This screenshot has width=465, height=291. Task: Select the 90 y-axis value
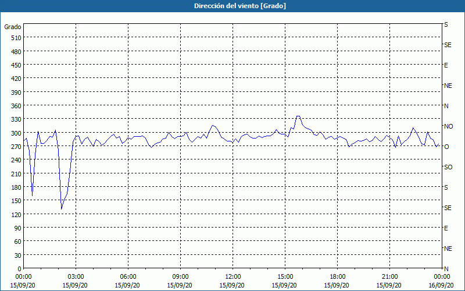click(18, 228)
